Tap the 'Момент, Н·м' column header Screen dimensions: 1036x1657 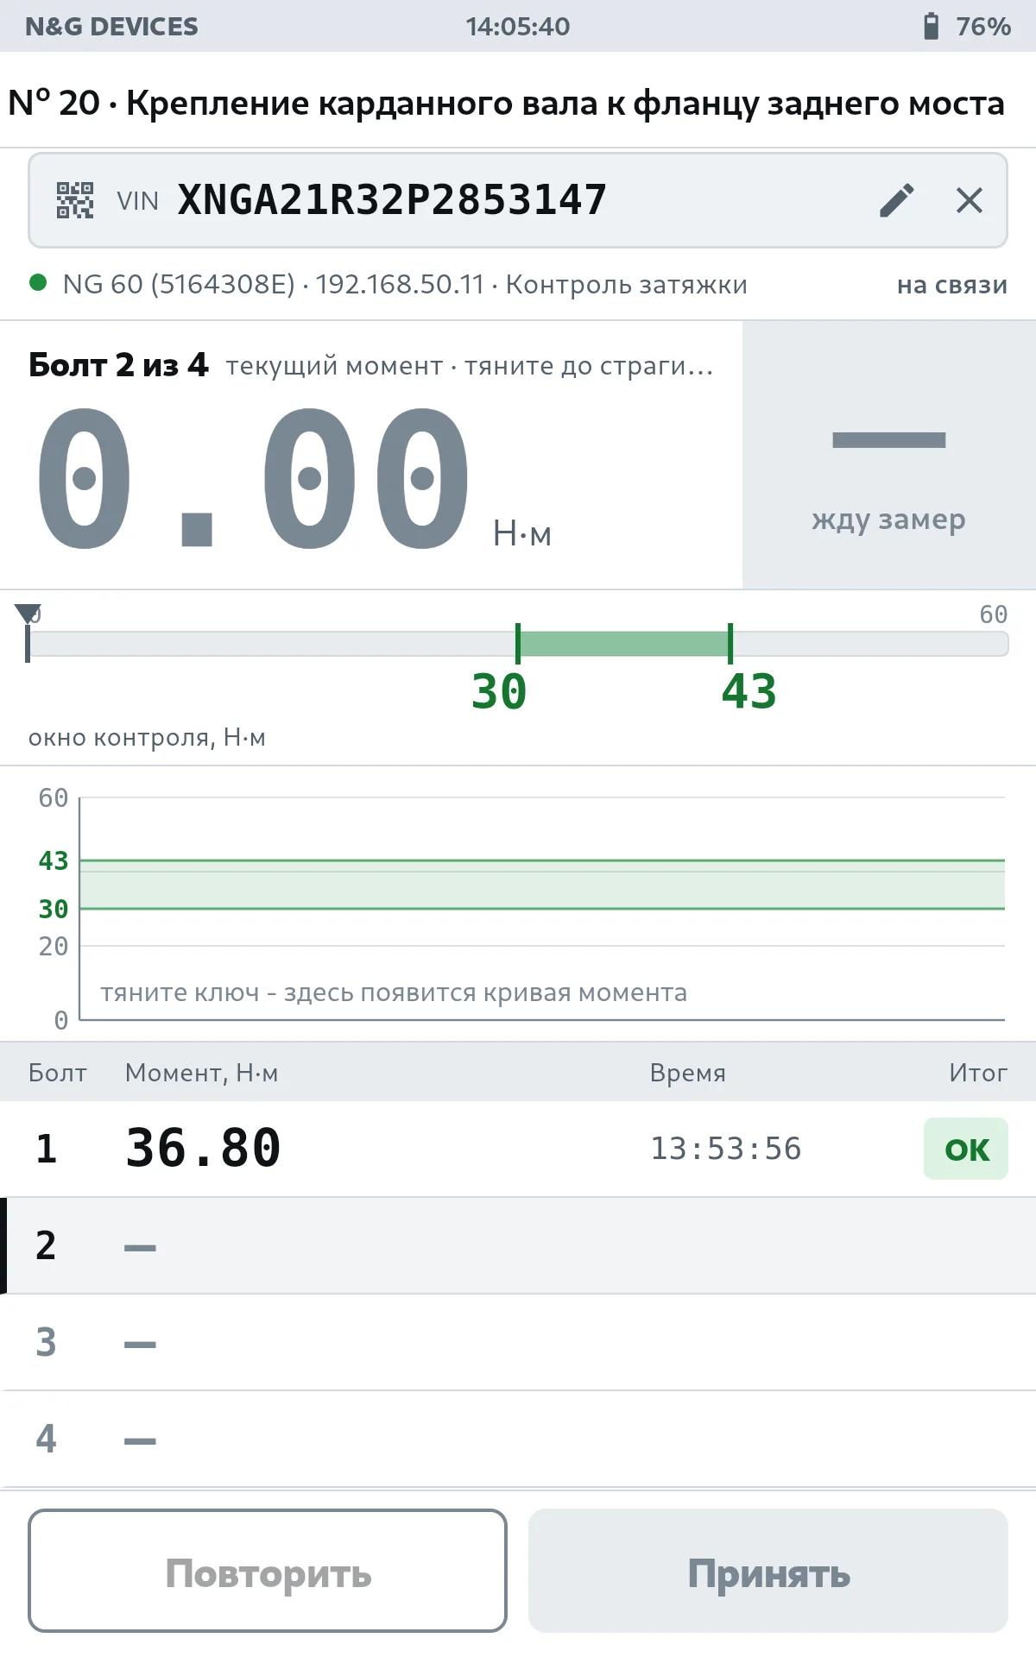click(202, 1073)
